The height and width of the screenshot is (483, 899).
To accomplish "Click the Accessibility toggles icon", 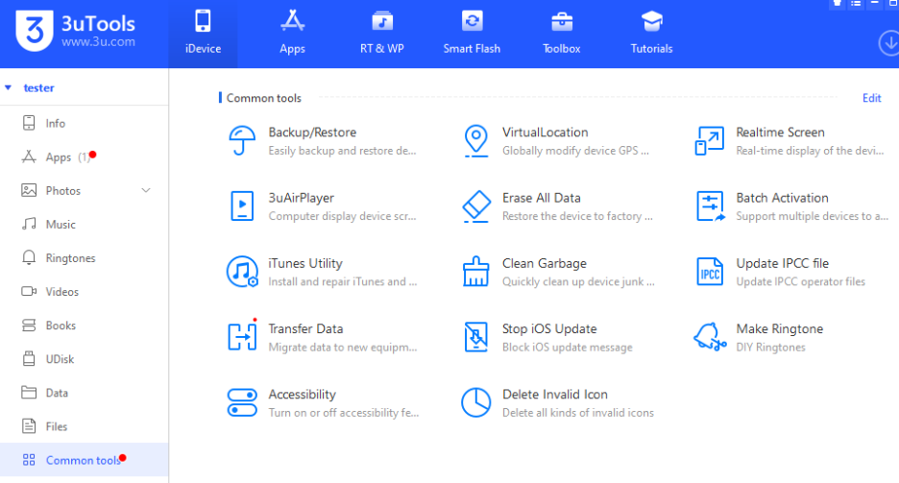I will [242, 402].
